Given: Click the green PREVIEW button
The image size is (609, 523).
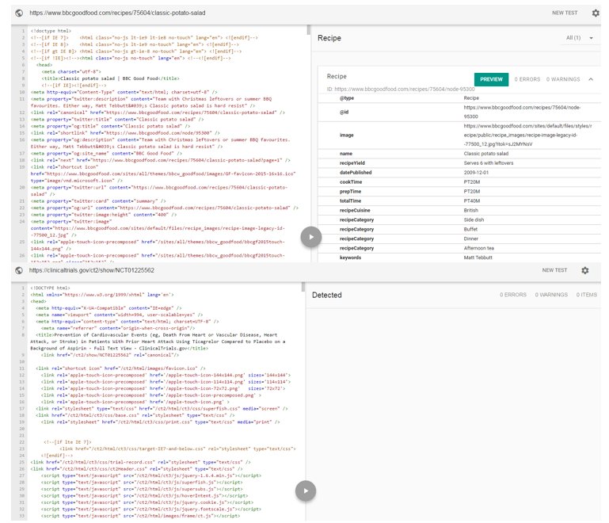Looking at the screenshot, I should (x=491, y=79).
